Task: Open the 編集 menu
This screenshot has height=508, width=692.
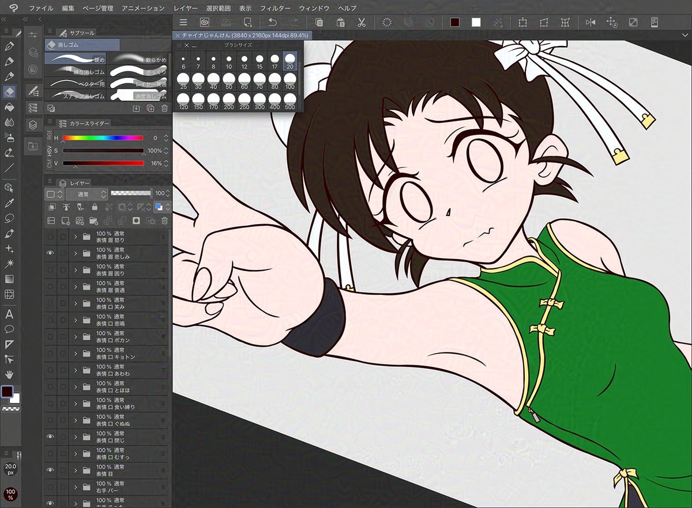Action: pos(68,8)
